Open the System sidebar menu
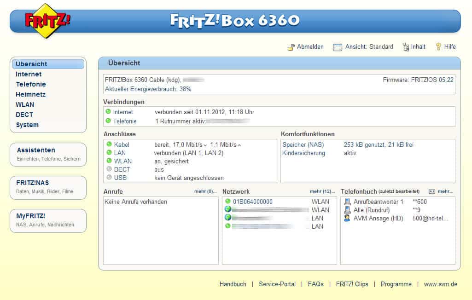Image resolution: width=472 pixels, height=300 pixels. tap(27, 125)
